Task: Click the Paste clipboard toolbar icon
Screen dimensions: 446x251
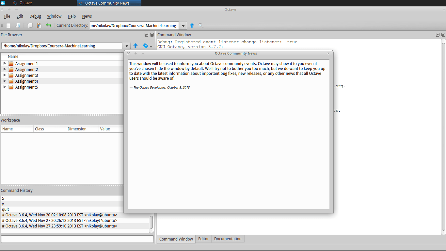Action: point(39,25)
